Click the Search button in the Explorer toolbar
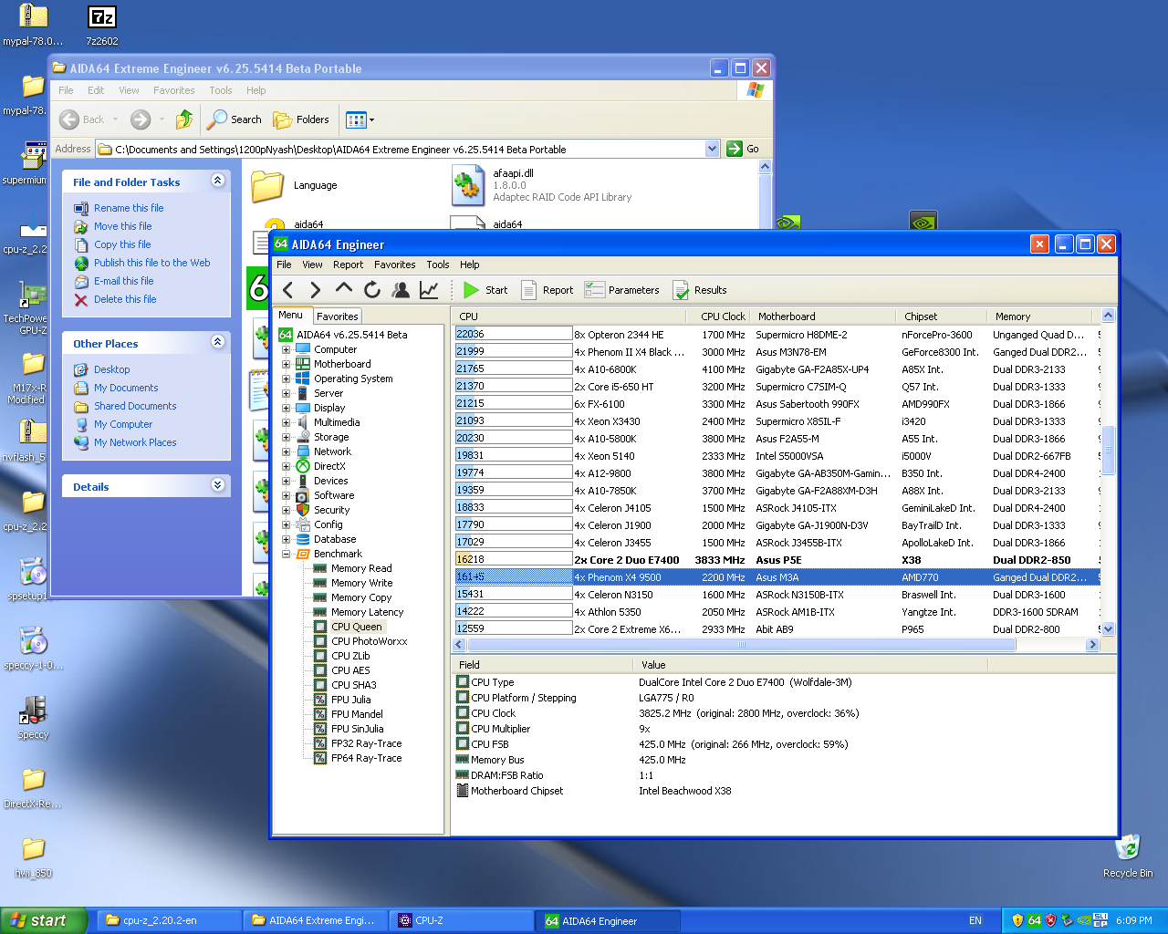Viewport: 1168px width, 934px height. [235, 119]
